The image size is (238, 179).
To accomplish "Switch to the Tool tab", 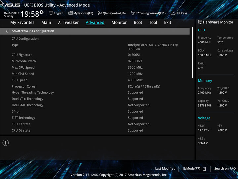I will (153, 23).
